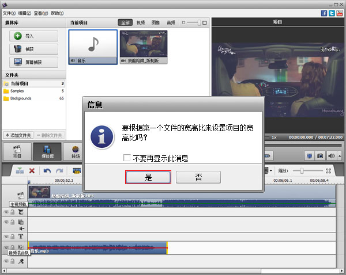Click the video effects track icon

point(21,212)
